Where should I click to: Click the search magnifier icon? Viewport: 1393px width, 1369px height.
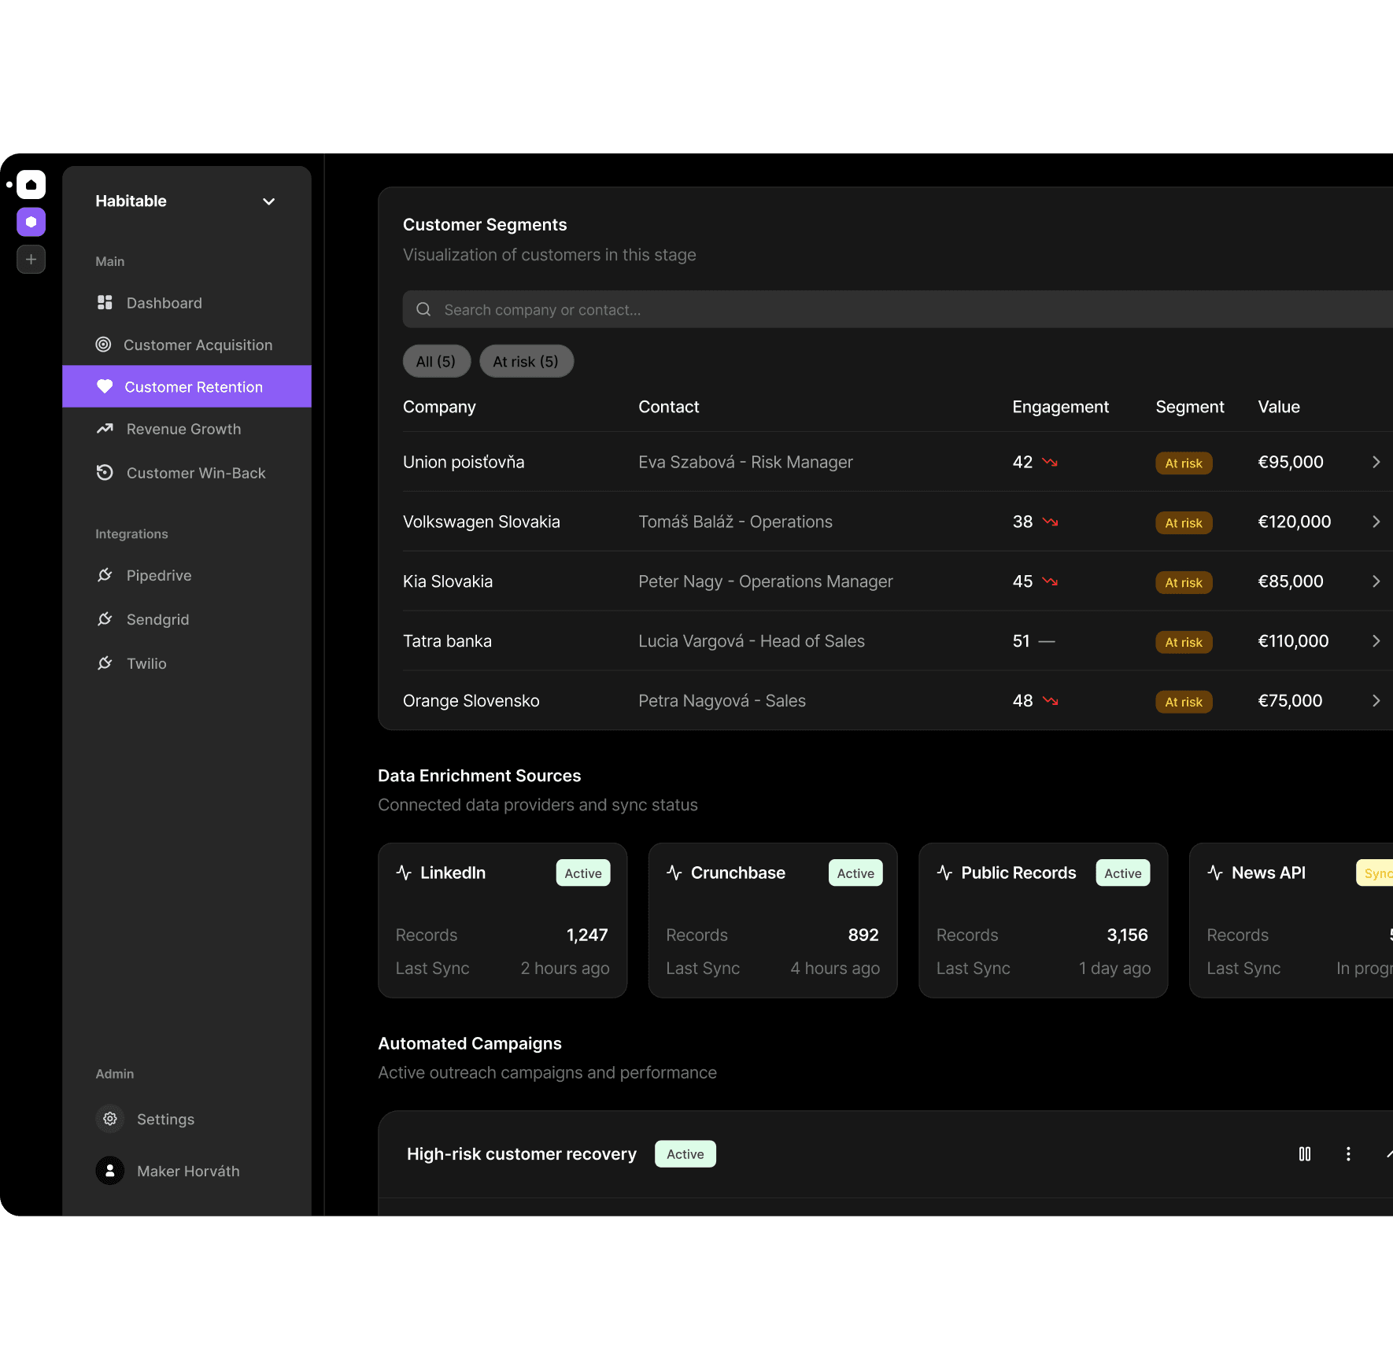(423, 309)
